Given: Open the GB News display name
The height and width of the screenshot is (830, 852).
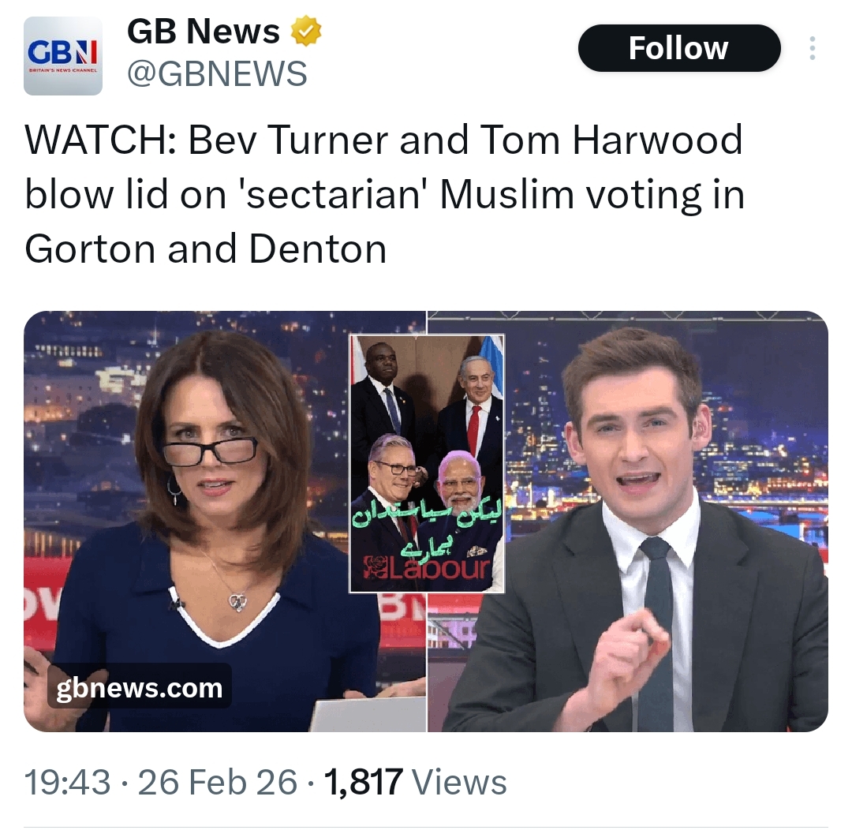Looking at the screenshot, I should click(x=204, y=32).
